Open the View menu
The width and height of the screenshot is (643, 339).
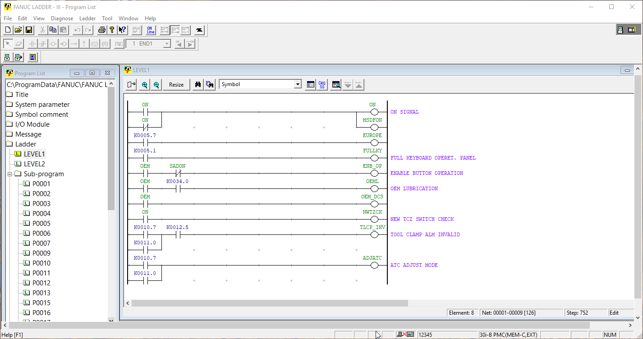[x=39, y=18]
